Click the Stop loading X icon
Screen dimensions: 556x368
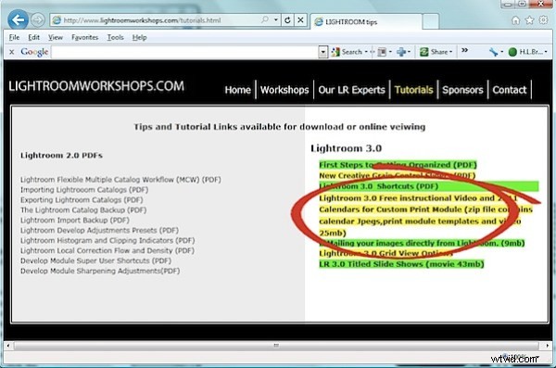[300, 20]
